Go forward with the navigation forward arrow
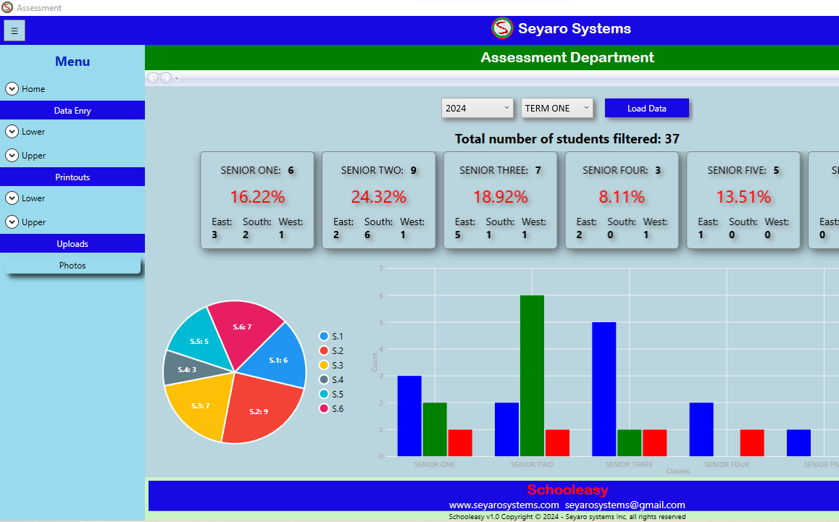The height and width of the screenshot is (522, 839). 166,78
